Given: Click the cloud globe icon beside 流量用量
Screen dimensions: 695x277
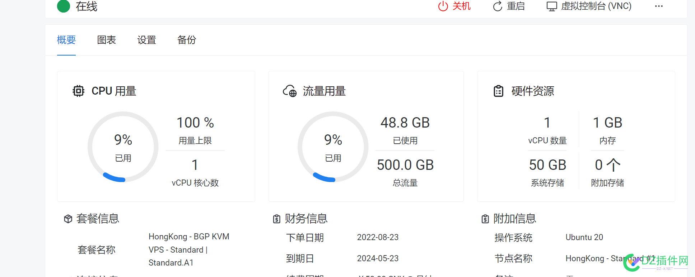Looking at the screenshot, I should (290, 91).
